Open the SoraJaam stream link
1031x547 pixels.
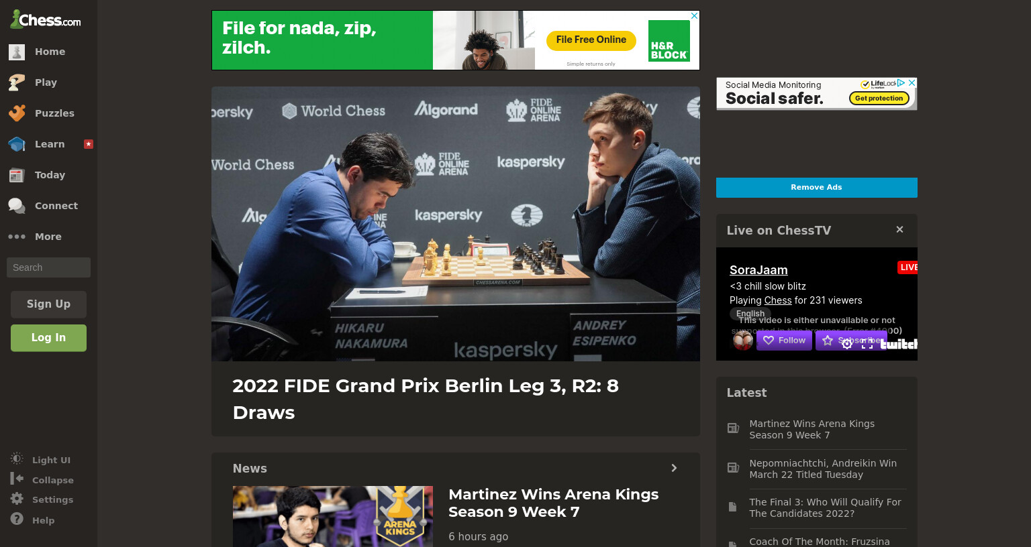[x=758, y=270]
